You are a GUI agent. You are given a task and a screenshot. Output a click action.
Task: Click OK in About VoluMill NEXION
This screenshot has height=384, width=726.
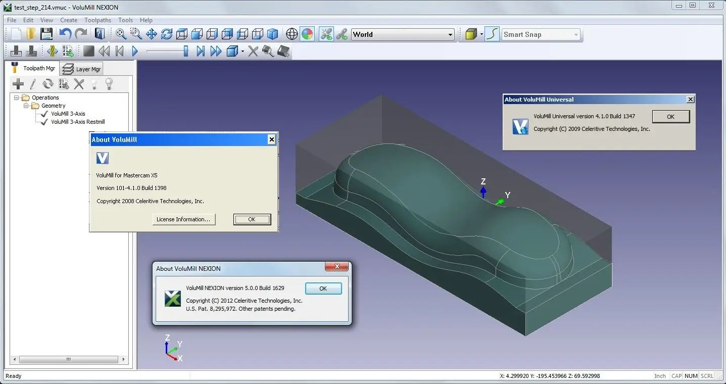323,289
